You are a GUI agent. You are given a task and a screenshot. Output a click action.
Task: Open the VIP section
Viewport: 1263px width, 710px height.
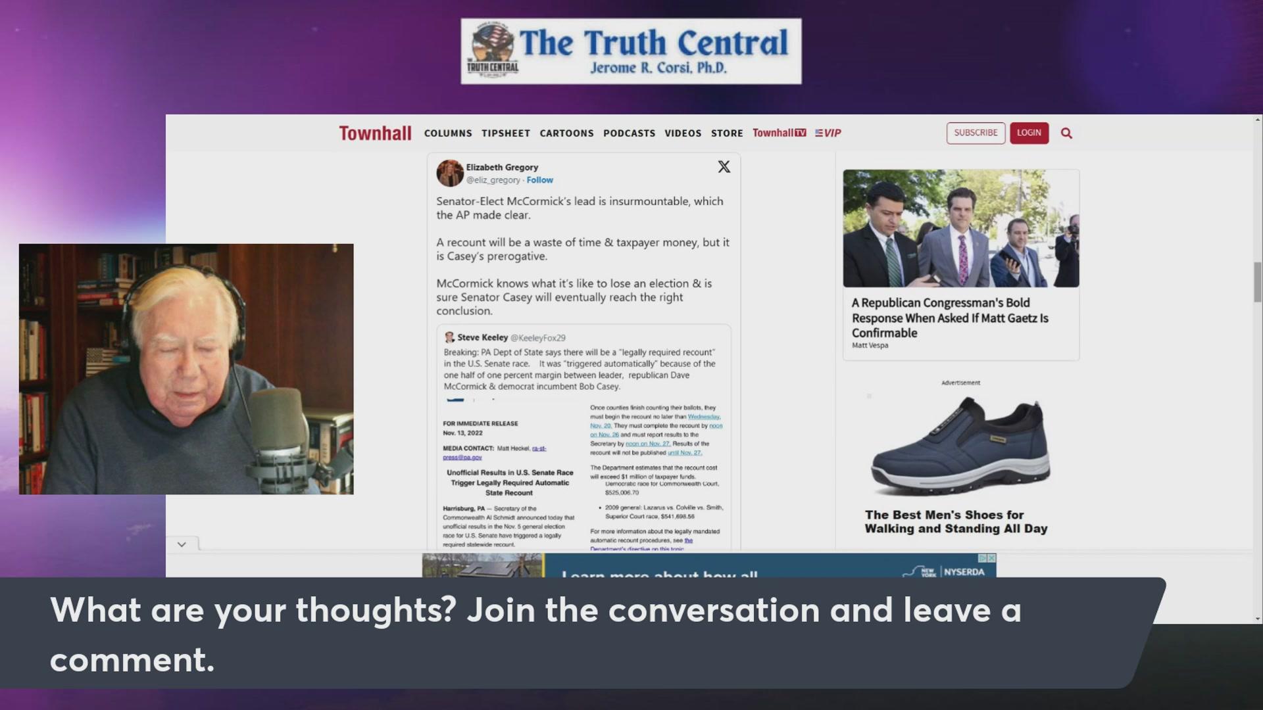tap(828, 133)
